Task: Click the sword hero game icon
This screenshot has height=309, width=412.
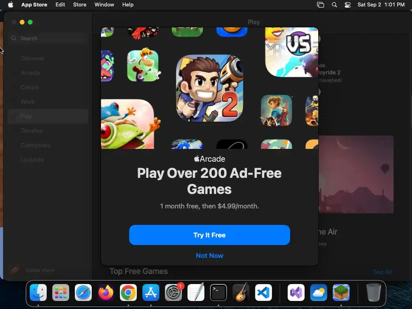Action: (276, 111)
